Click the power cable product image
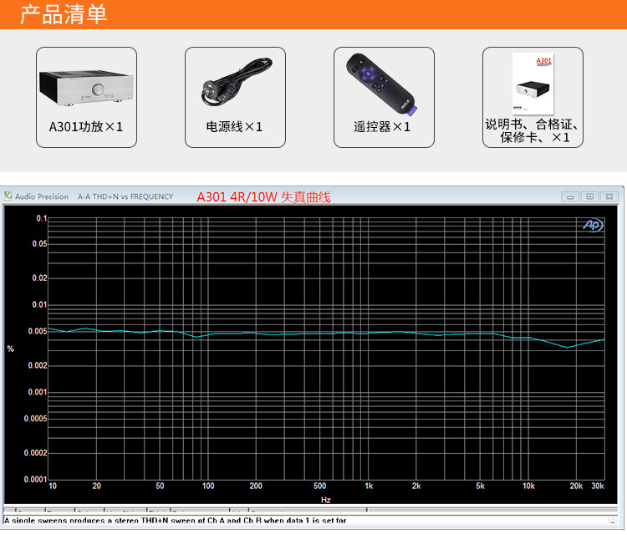The width and height of the screenshot is (627, 535). point(237,82)
